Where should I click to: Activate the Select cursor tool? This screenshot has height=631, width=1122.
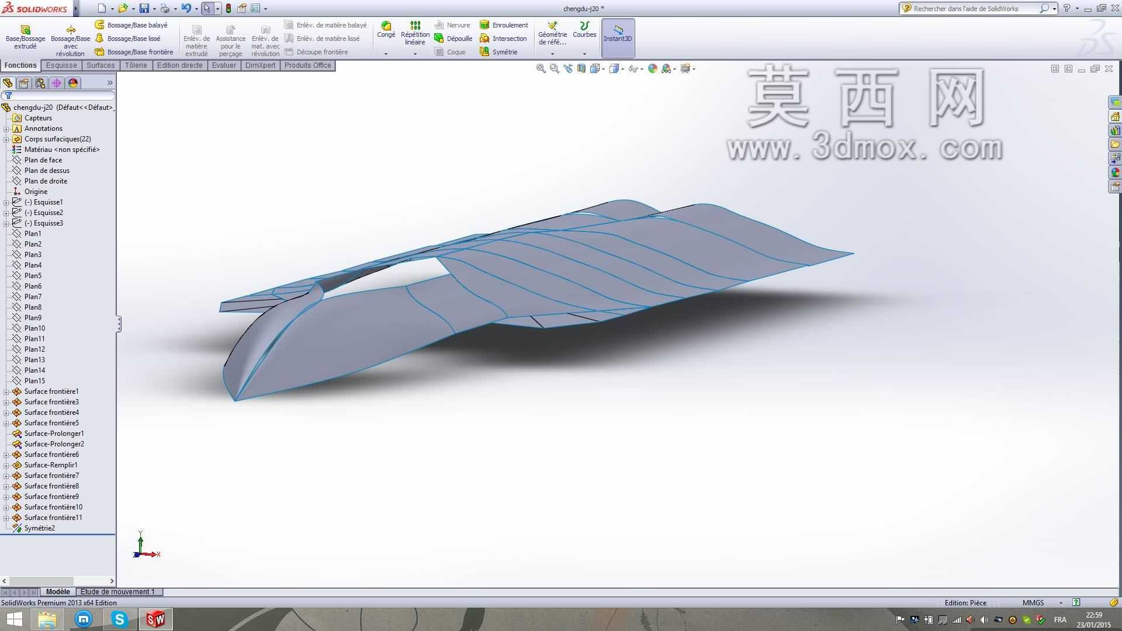(207, 8)
